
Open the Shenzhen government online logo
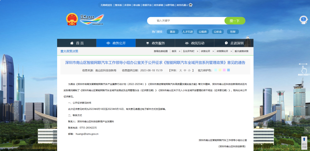point(92,20)
